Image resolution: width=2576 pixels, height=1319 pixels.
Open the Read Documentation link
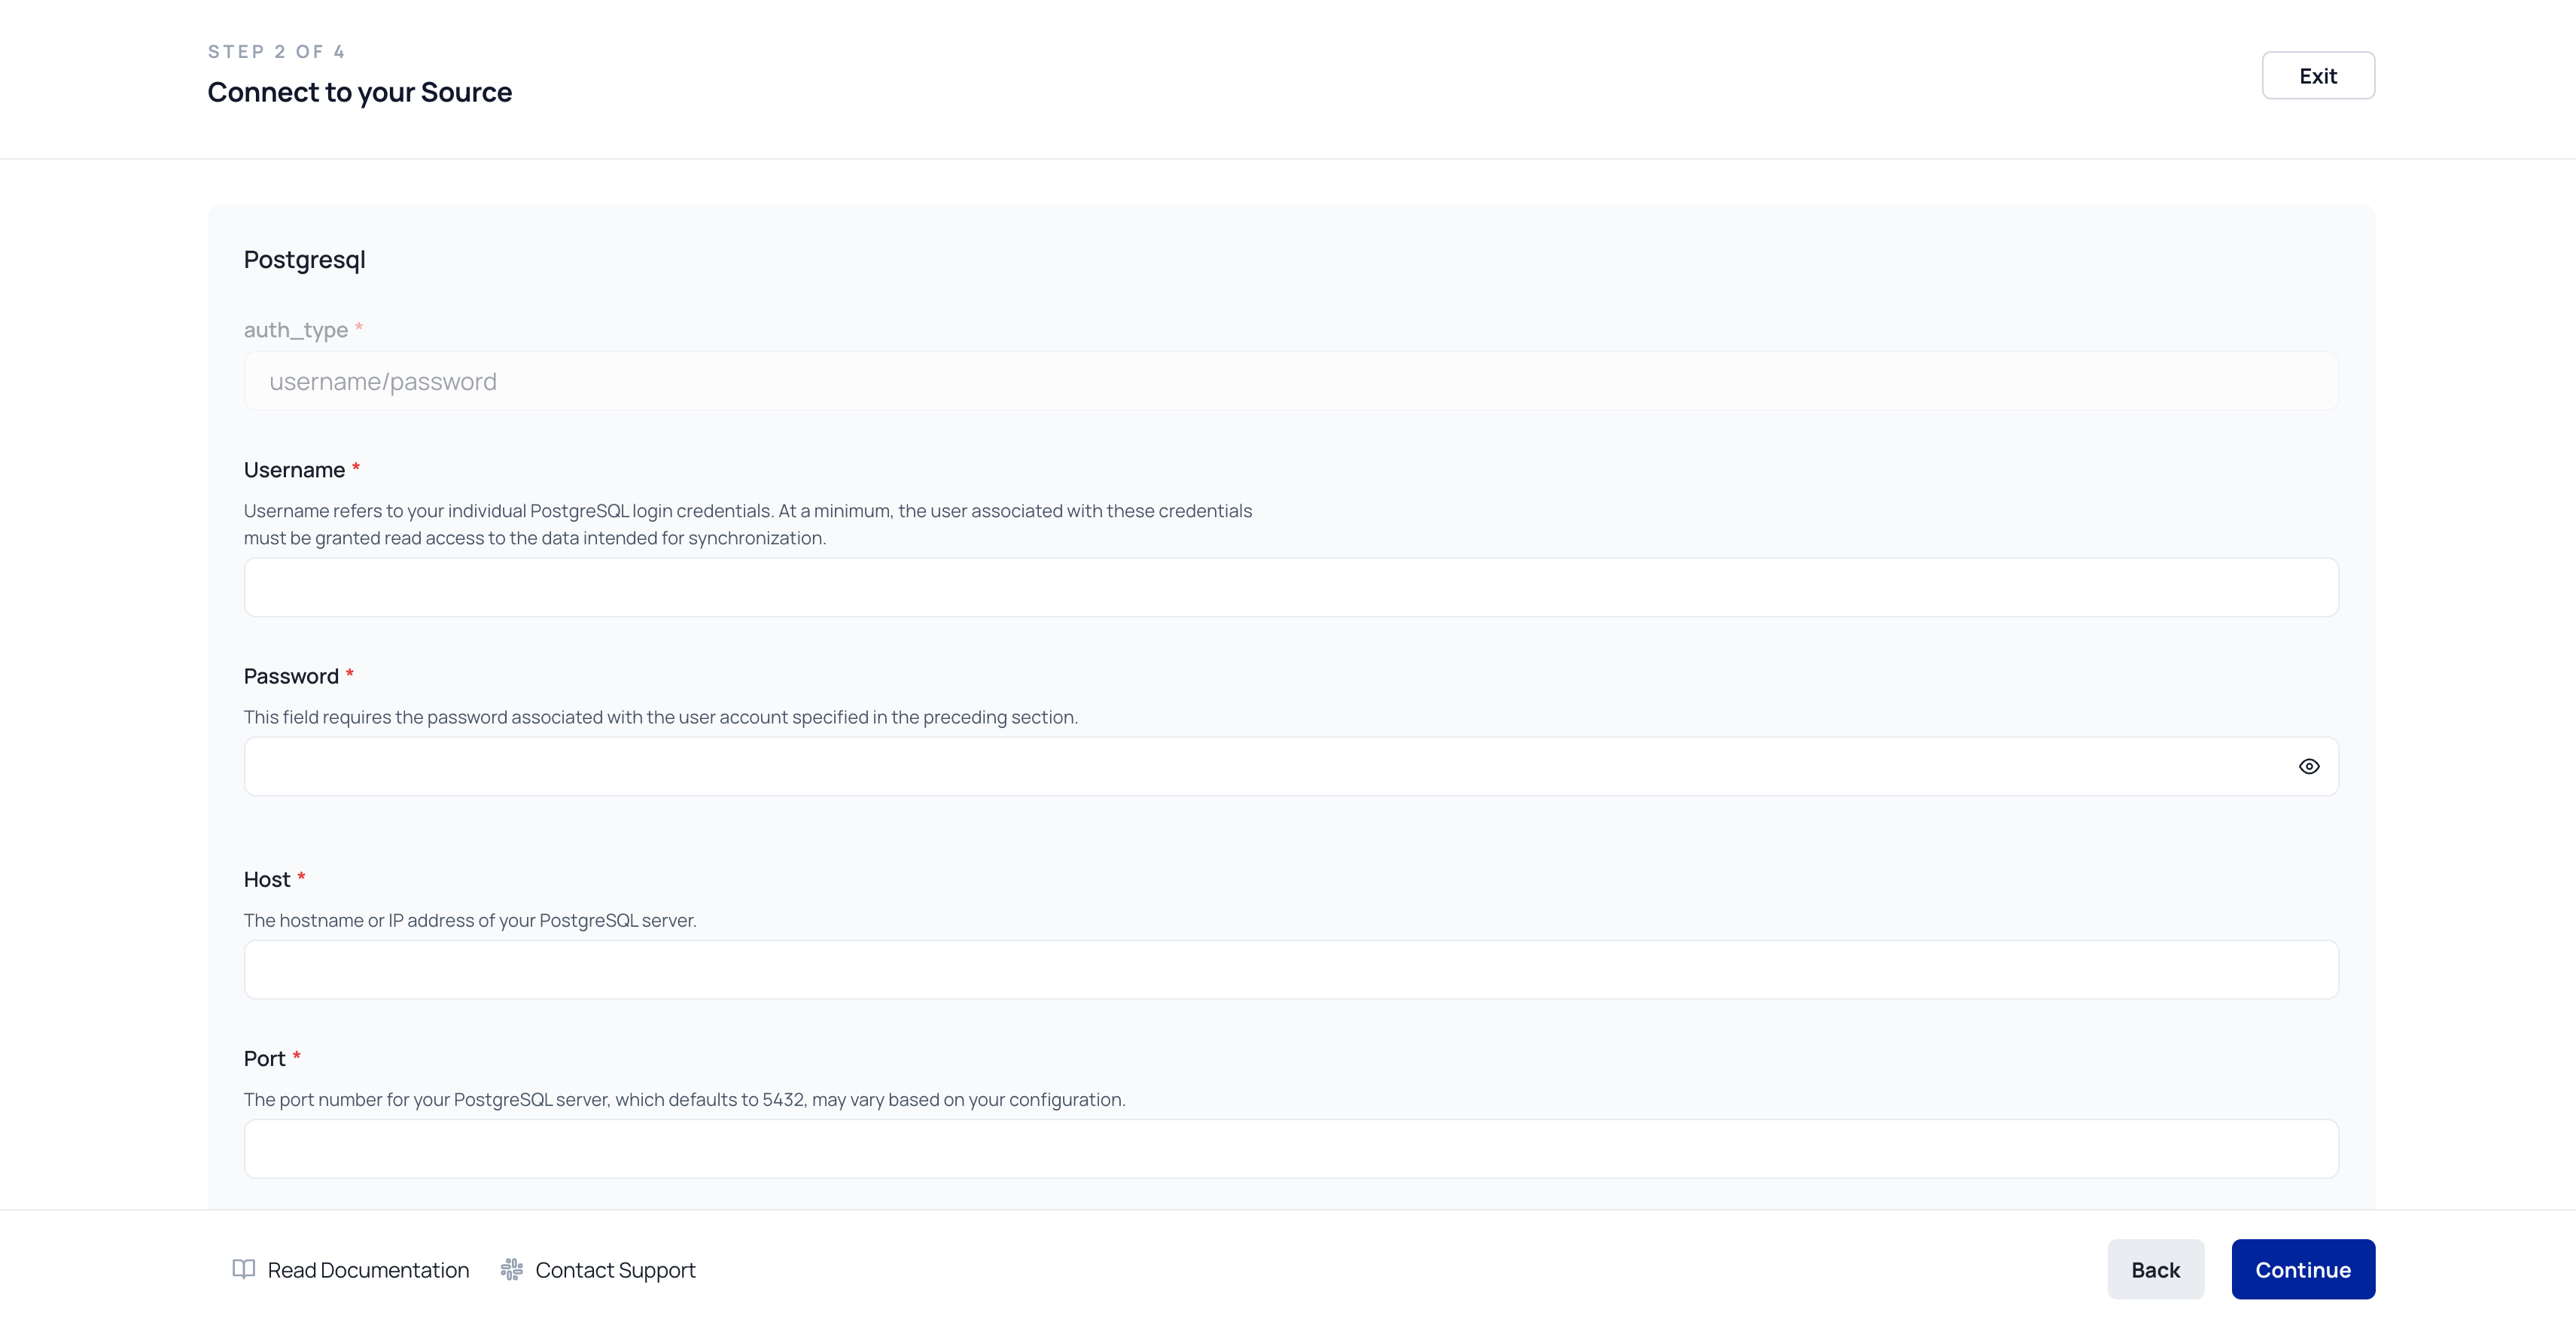pos(367,1270)
